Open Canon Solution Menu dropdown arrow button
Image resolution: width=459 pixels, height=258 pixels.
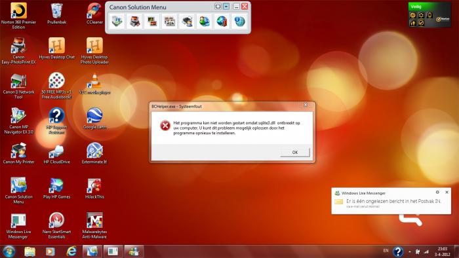(226, 7)
